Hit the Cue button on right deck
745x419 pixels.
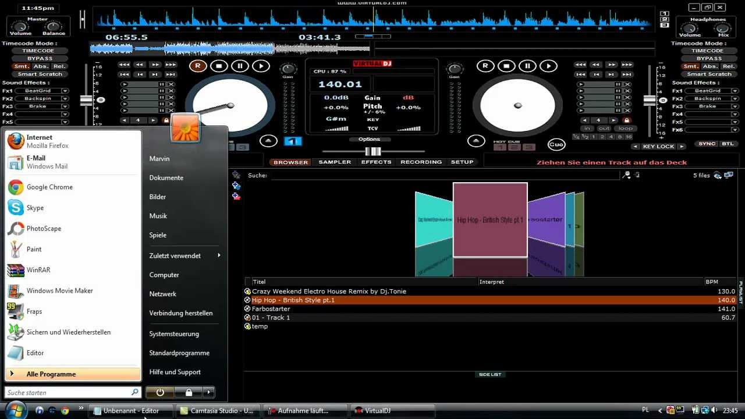click(556, 144)
